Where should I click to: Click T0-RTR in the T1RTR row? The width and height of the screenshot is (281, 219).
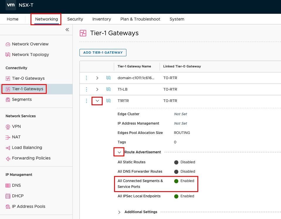[x=170, y=101]
